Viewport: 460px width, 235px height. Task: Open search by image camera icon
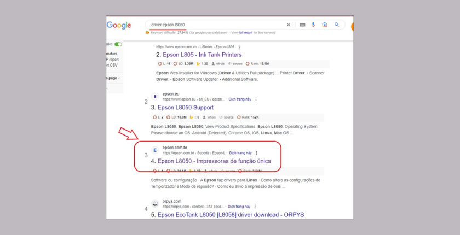pyautogui.click(x=325, y=25)
